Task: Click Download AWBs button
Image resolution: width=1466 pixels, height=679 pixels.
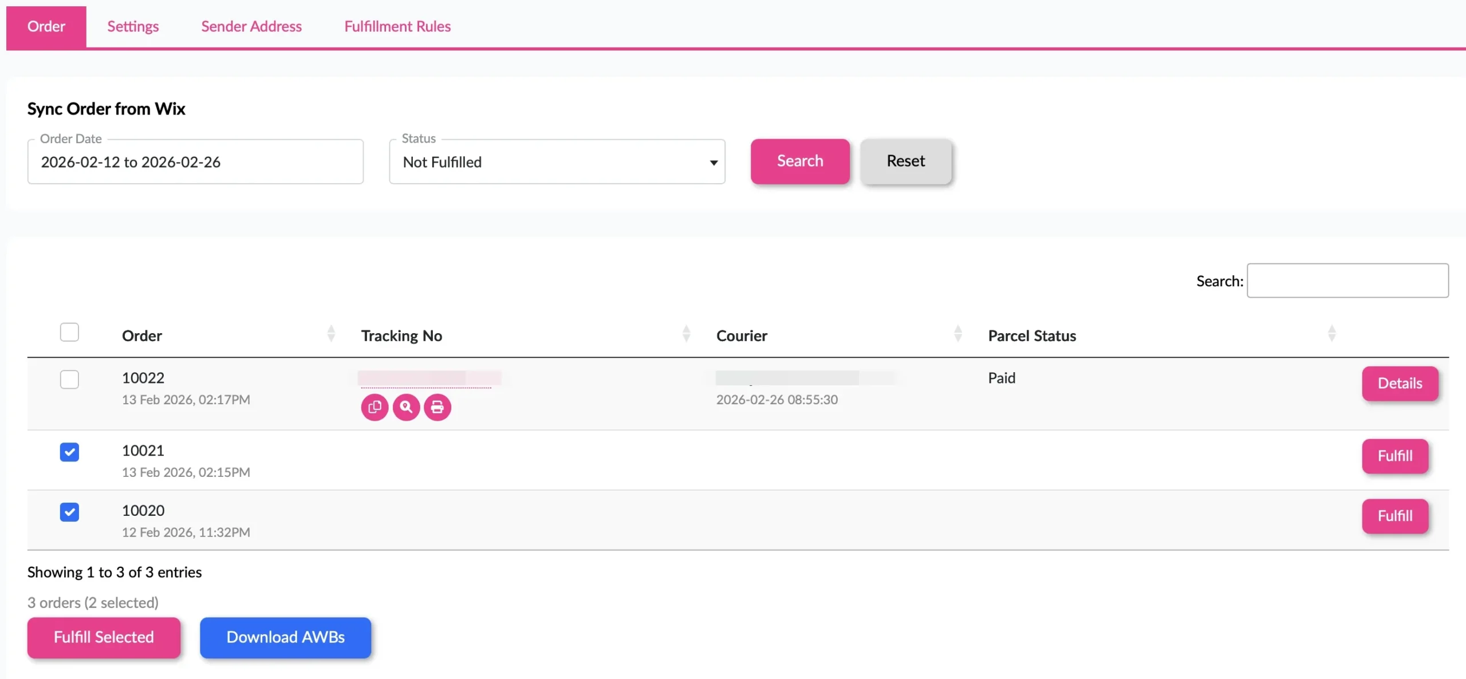Action: point(285,637)
